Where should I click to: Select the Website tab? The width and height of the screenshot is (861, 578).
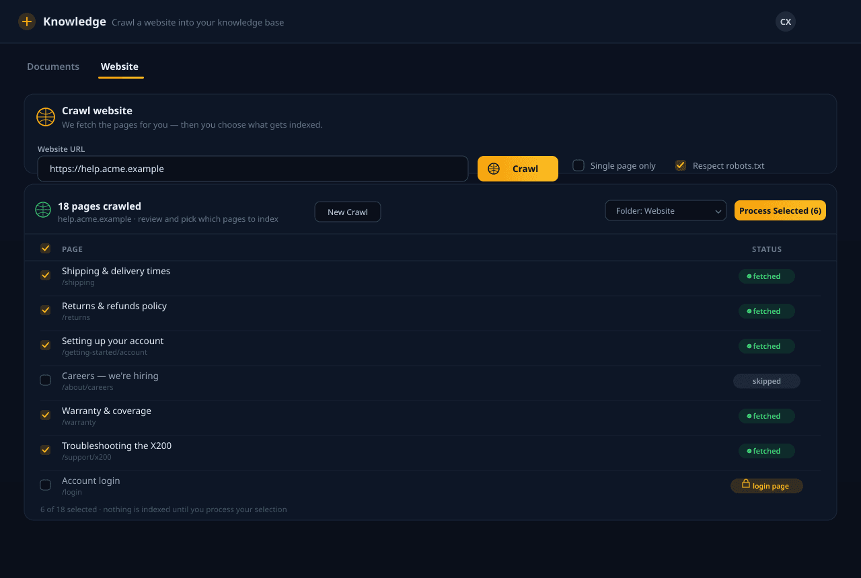tap(120, 67)
